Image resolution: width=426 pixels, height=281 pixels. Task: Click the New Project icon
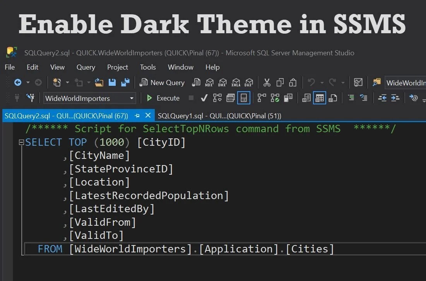(57, 82)
